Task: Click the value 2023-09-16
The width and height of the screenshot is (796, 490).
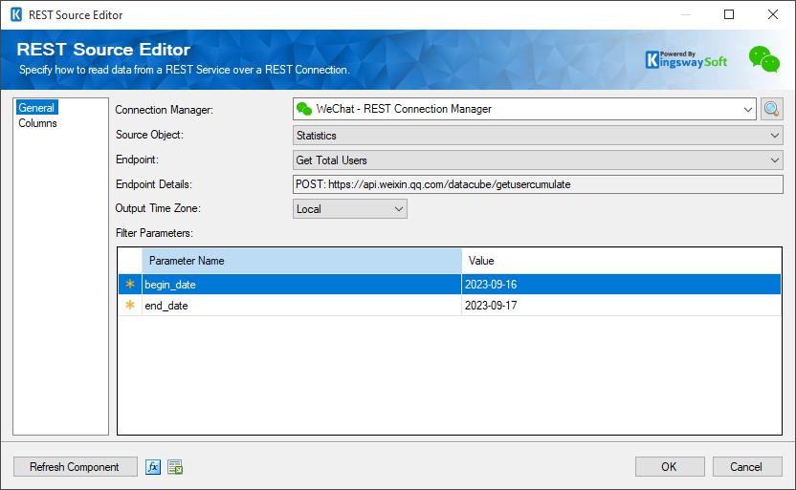Action: [x=491, y=285]
